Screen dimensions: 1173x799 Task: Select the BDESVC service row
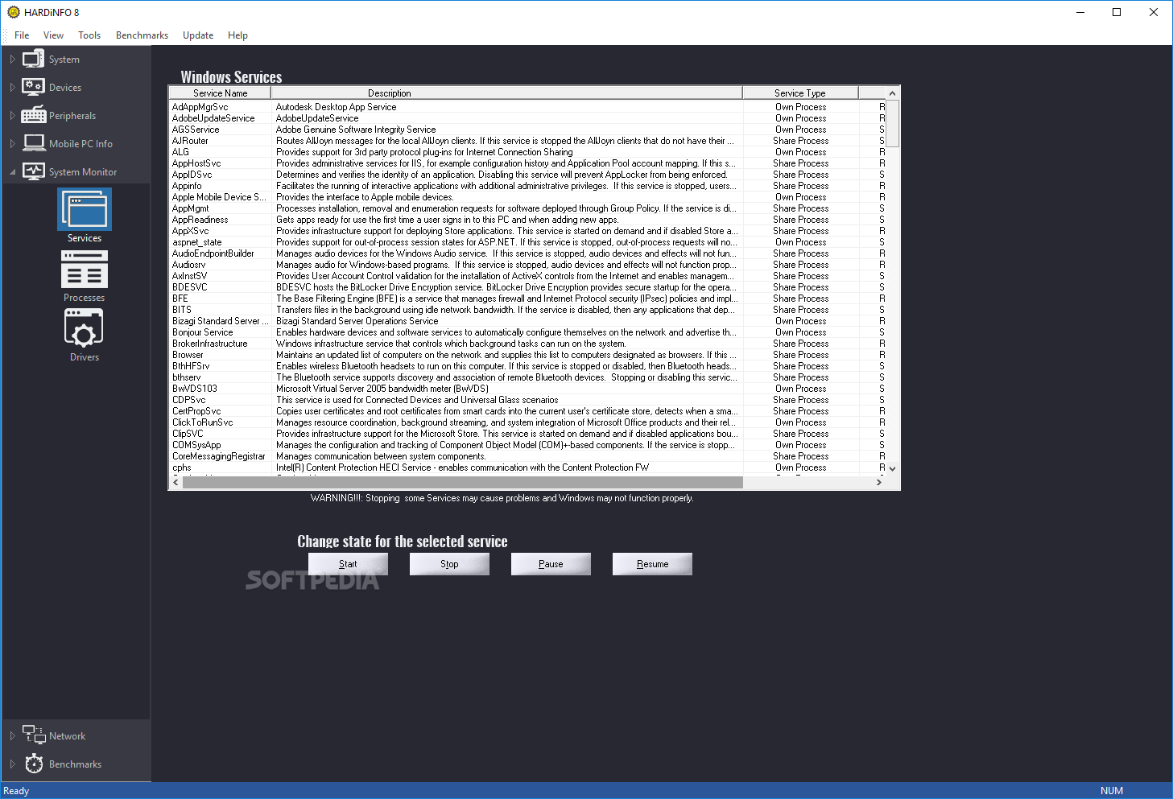[527, 287]
